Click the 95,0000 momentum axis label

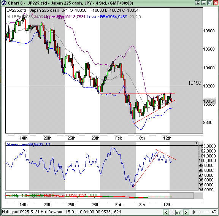[206, 185]
